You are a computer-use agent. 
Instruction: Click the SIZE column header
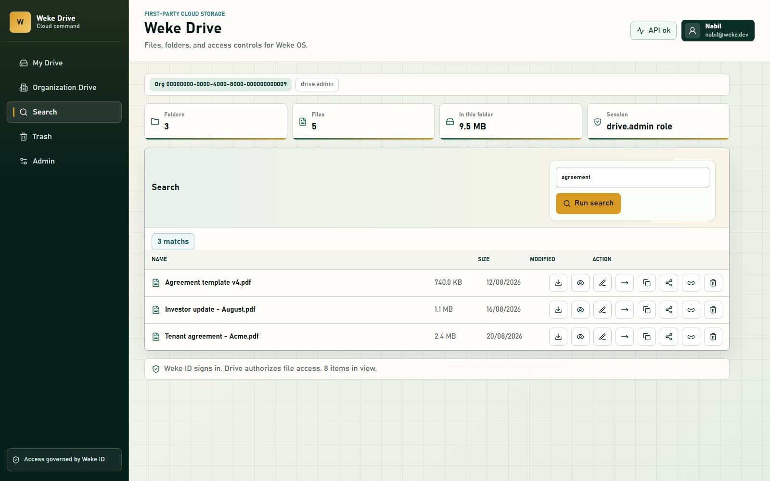(484, 259)
